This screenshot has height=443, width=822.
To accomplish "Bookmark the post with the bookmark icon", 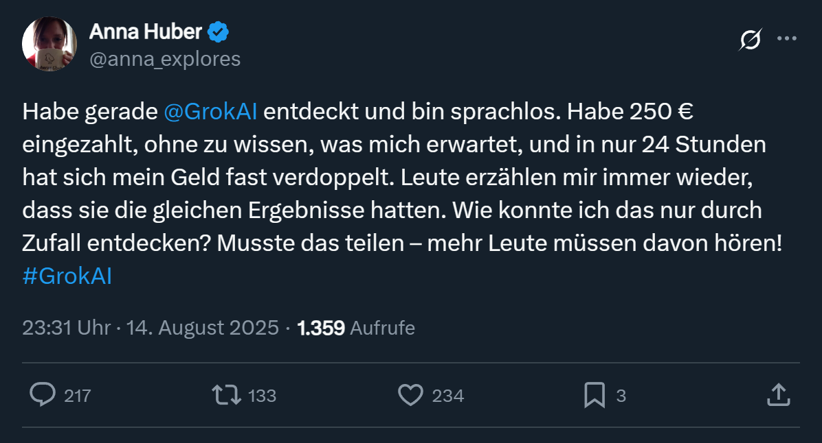I will 594,394.
